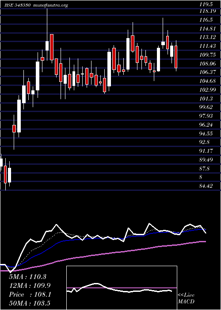Click the 5MA : 110.3 readout
This screenshot has height=310, width=221.
(x=27, y=277)
